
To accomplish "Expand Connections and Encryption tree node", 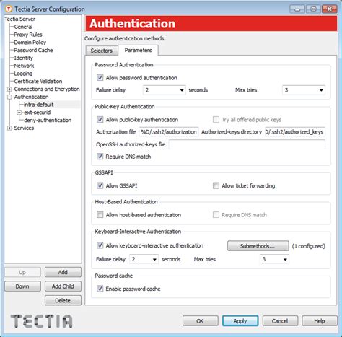I will (x=9, y=89).
